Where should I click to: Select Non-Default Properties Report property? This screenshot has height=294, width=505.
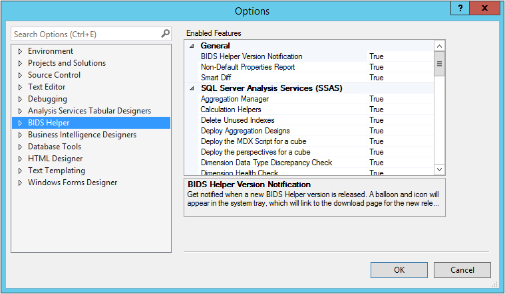pyautogui.click(x=248, y=67)
